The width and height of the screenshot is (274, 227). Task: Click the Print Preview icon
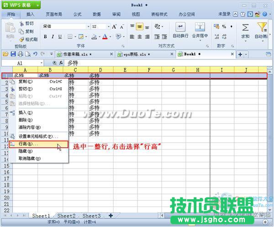(28, 54)
